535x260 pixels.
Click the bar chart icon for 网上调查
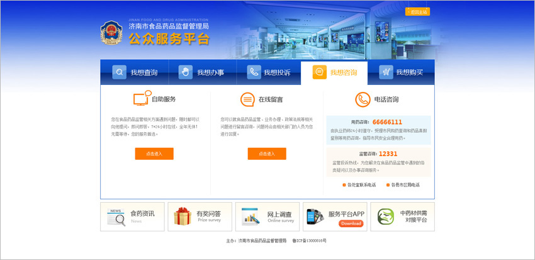251,217
